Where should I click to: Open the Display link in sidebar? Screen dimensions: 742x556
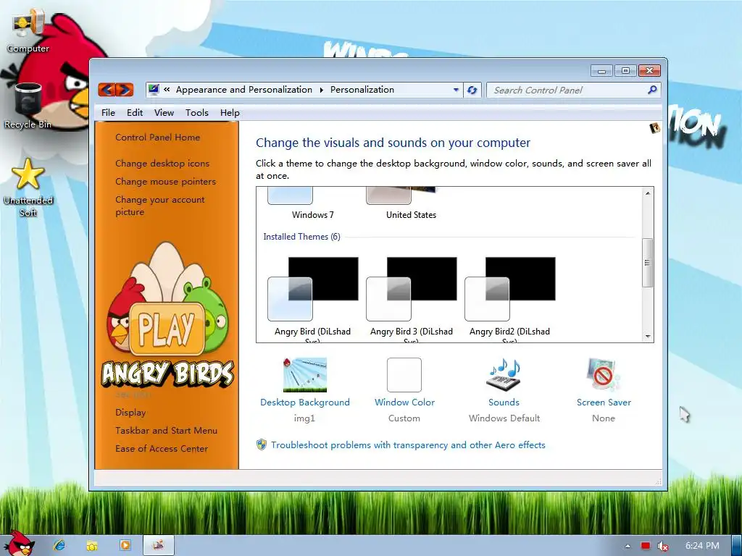(130, 412)
